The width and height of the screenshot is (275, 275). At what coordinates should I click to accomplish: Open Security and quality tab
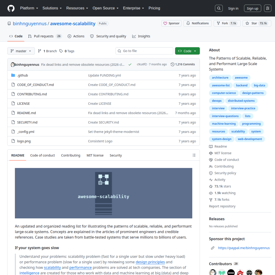108,36
